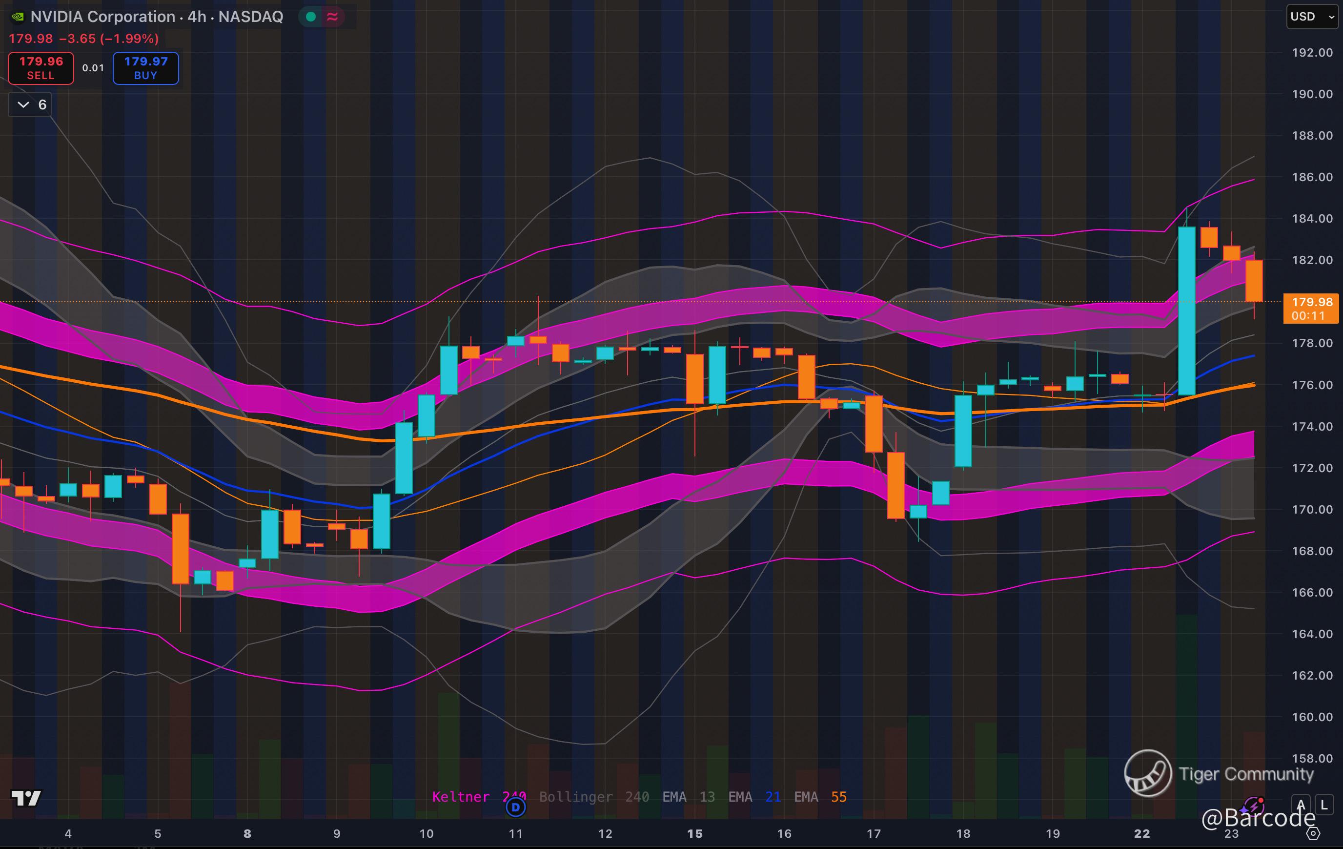Open the purple lightning flash notification icon
This screenshot has width=1343, height=849.
[1253, 806]
